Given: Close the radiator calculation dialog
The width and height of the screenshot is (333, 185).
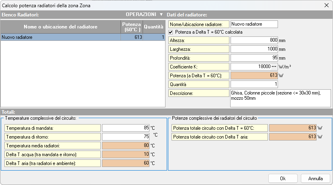Looking at the screenshot, I should click(325, 5).
